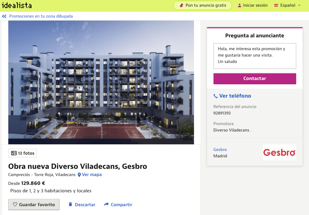Go back to Promociones en tu zona dibujada
Image resolution: width=309 pixels, height=215 pixels.
click(x=41, y=16)
